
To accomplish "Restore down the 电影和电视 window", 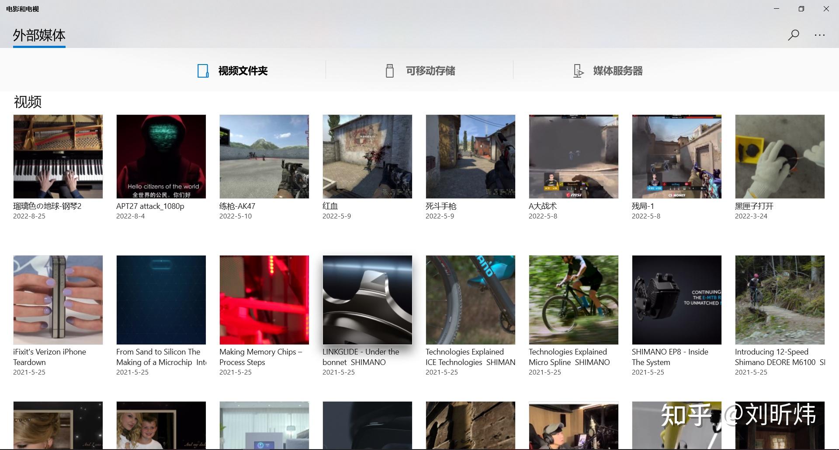I will [x=801, y=9].
